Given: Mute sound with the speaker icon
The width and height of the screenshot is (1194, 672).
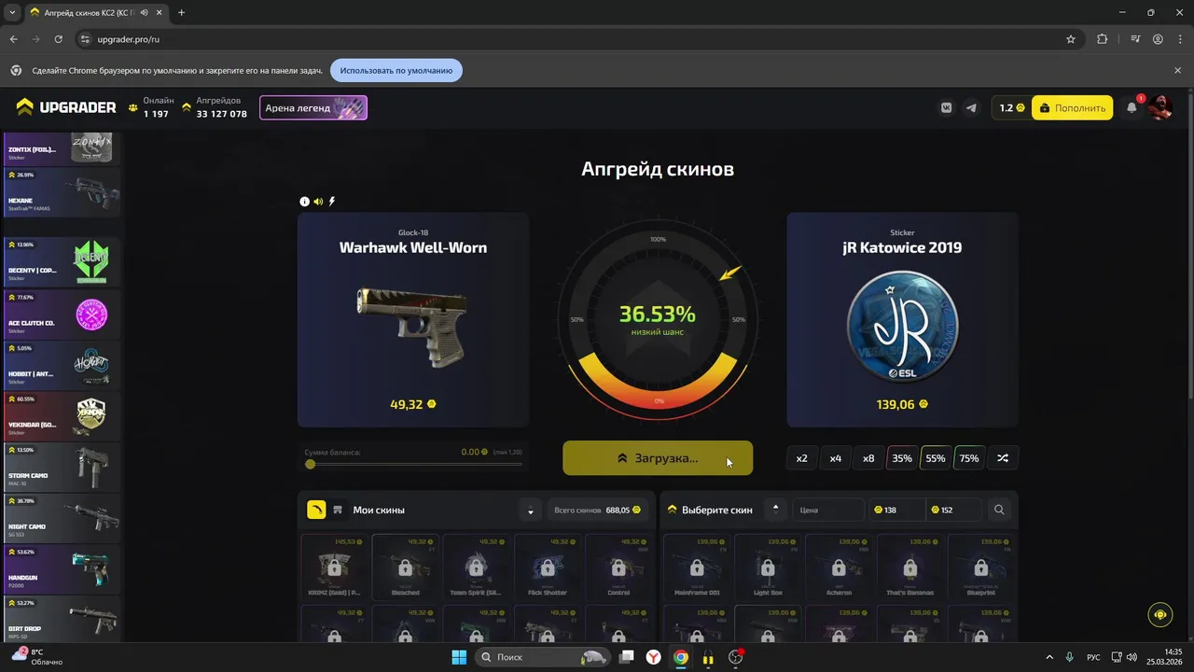Looking at the screenshot, I should point(318,202).
